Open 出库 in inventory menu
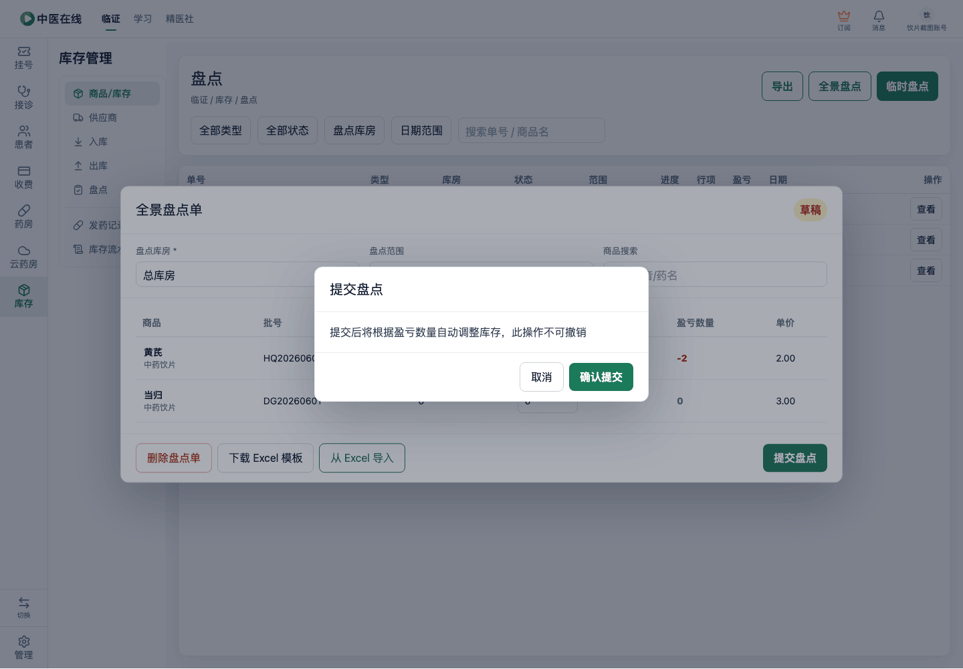The image size is (963, 669). [x=112, y=166]
